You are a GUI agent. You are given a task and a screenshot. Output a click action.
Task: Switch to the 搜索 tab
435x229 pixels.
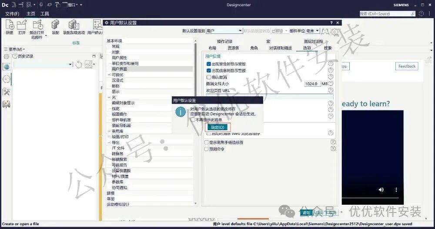328,48
